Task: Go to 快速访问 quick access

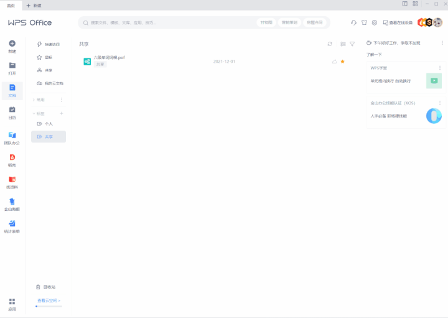Action: (49, 44)
